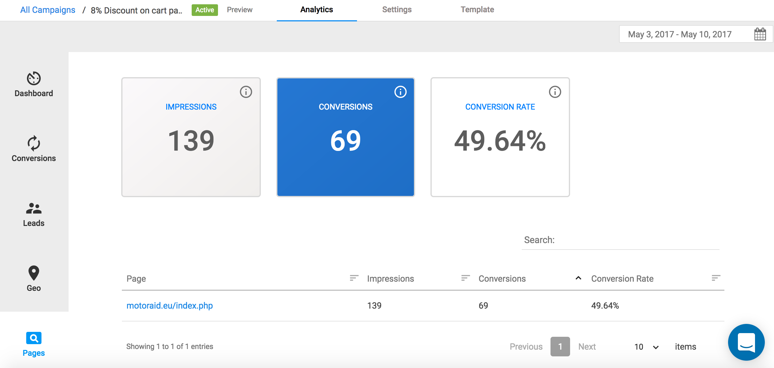Open the chat support bubble
Image resolution: width=774 pixels, height=368 pixels.
click(x=746, y=342)
